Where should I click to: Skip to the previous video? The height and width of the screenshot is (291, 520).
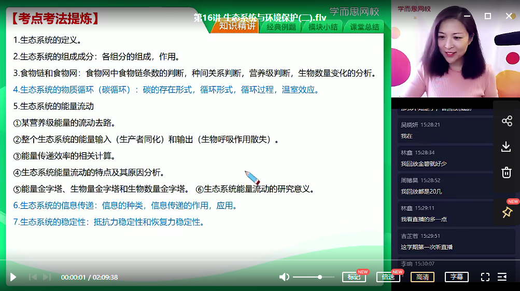tap(33, 277)
